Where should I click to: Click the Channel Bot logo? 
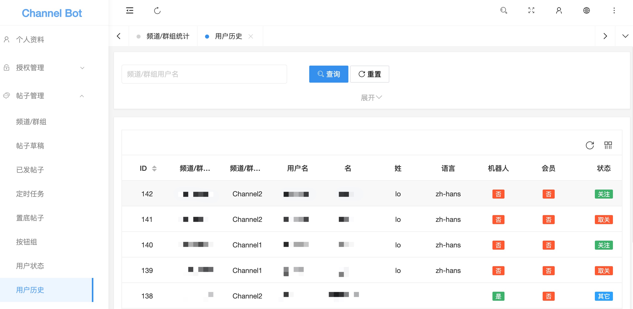pos(52,13)
